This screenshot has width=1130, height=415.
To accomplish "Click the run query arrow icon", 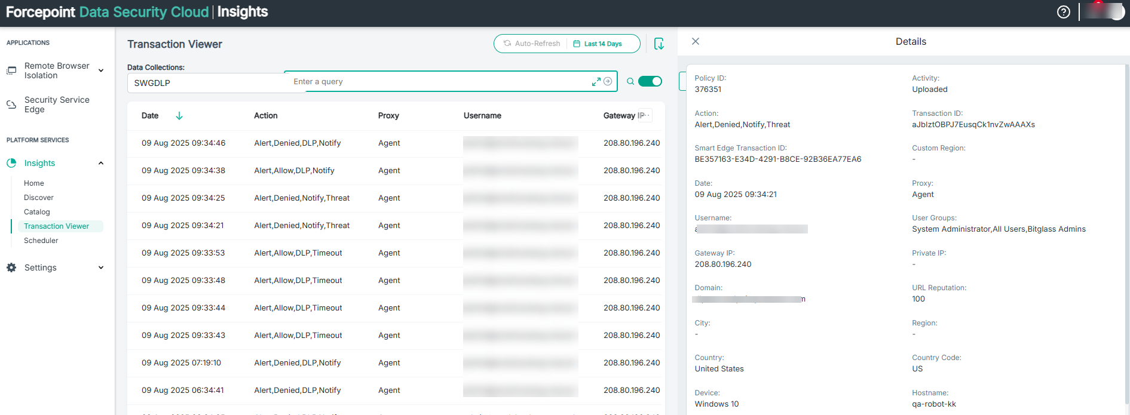I will tap(608, 82).
